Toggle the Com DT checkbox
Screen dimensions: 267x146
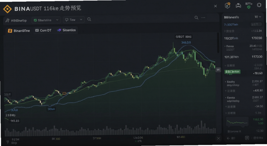point(37,30)
